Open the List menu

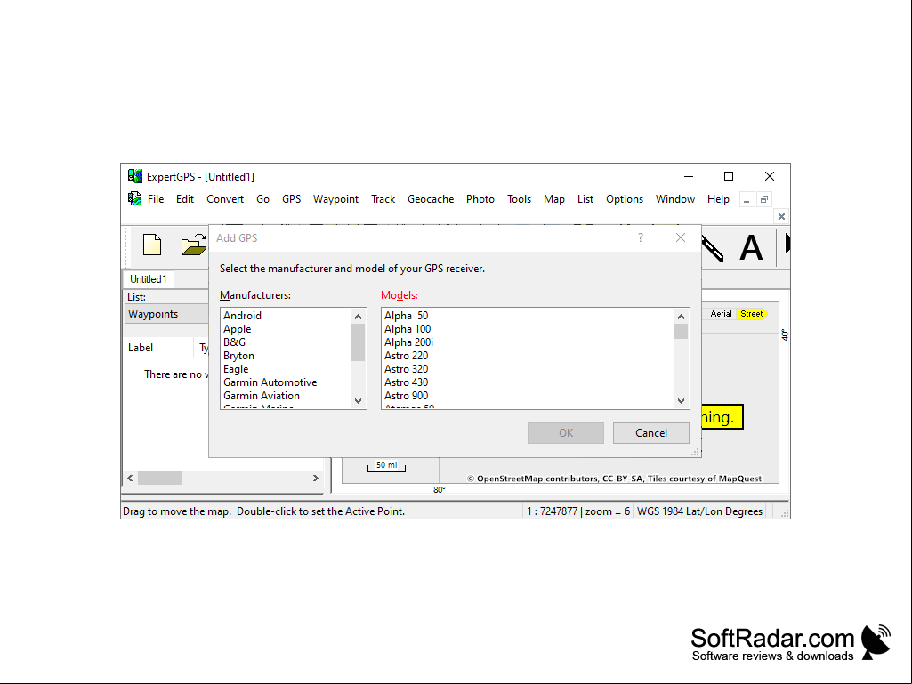pyautogui.click(x=585, y=199)
